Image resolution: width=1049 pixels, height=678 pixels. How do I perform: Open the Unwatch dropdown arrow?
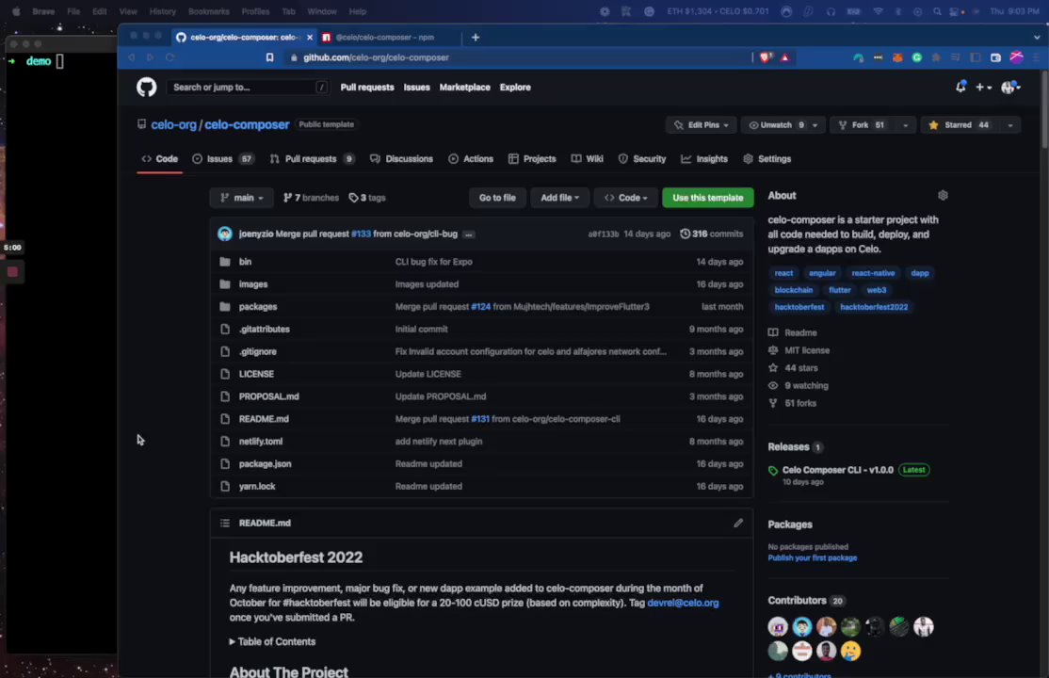815,125
